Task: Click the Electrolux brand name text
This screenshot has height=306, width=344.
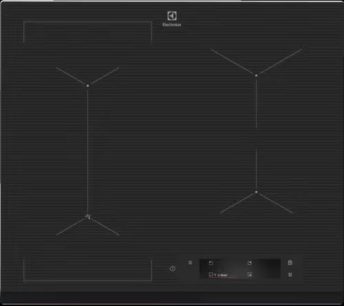Action: [172, 25]
